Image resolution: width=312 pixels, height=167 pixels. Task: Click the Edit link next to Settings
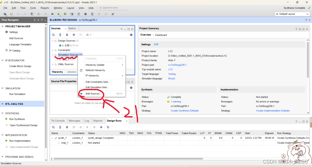click(156, 44)
